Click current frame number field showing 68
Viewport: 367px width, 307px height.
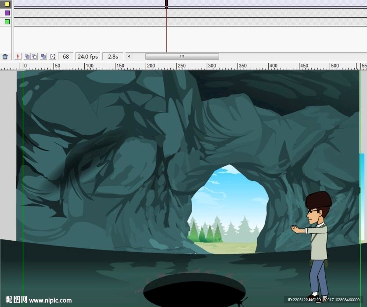(x=66, y=57)
